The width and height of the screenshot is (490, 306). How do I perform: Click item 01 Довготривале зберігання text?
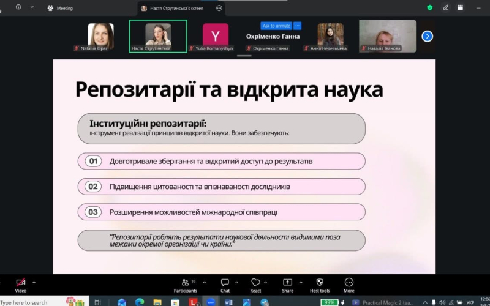pos(211,162)
